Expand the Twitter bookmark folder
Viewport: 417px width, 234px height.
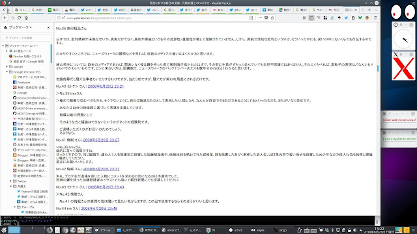(x=11, y=181)
